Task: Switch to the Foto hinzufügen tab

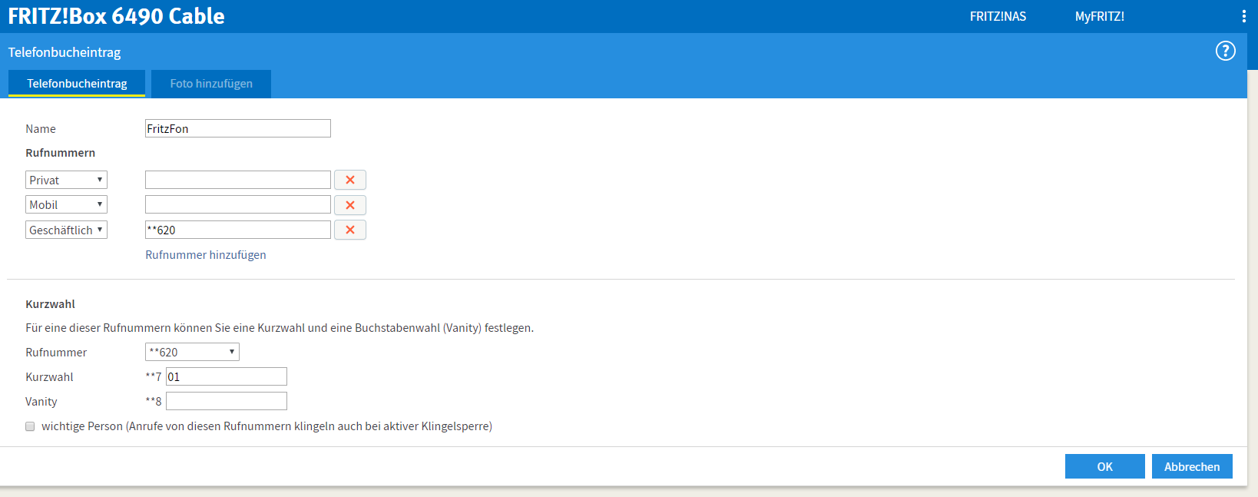Action: pos(211,84)
